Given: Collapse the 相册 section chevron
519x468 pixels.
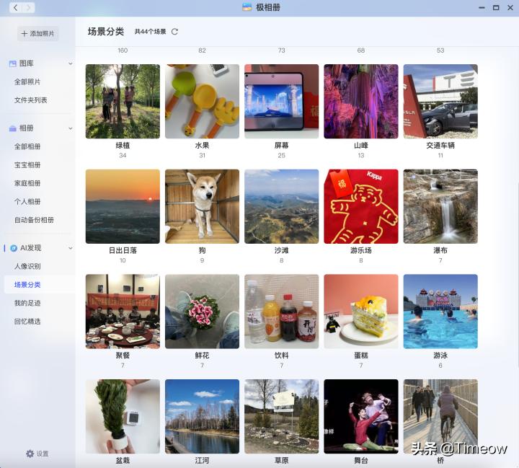Looking at the screenshot, I should tap(71, 128).
